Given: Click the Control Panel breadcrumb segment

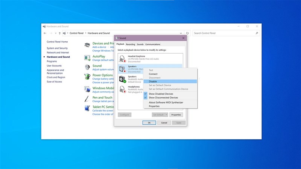Looking at the screenshot, I should (x=77, y=33).
